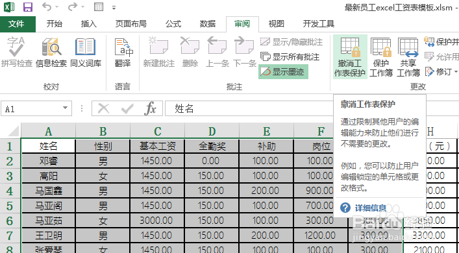Open the 页面布局 tab
Image resolution: width=459 pixels, height=253 pixels.
click(x=131, y=24)
